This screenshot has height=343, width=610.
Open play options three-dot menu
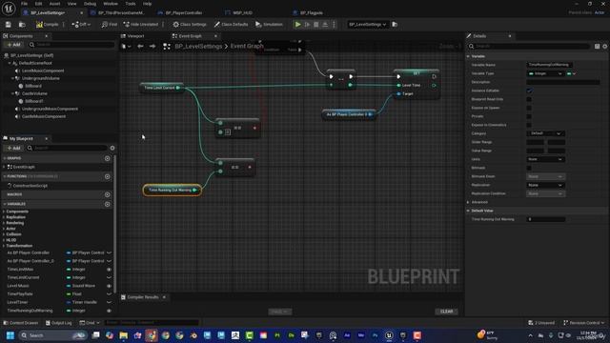334,25
